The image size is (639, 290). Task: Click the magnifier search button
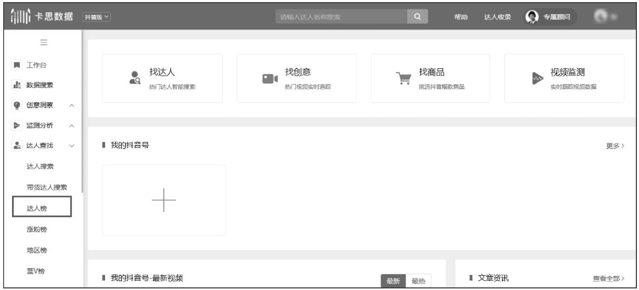pos(418,16)
